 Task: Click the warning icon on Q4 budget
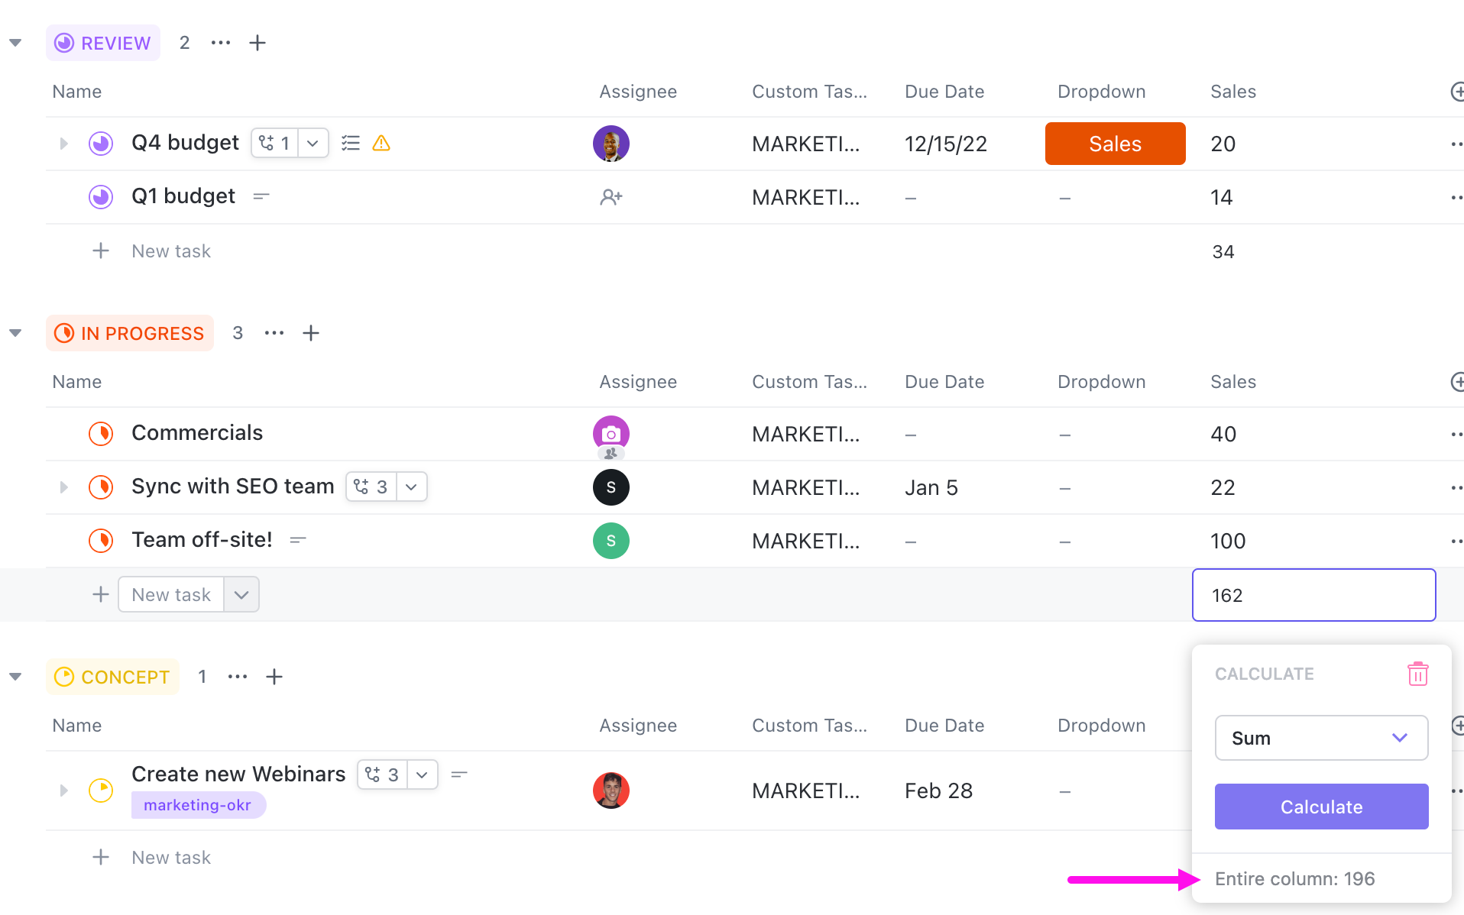[x=381, y=143]
